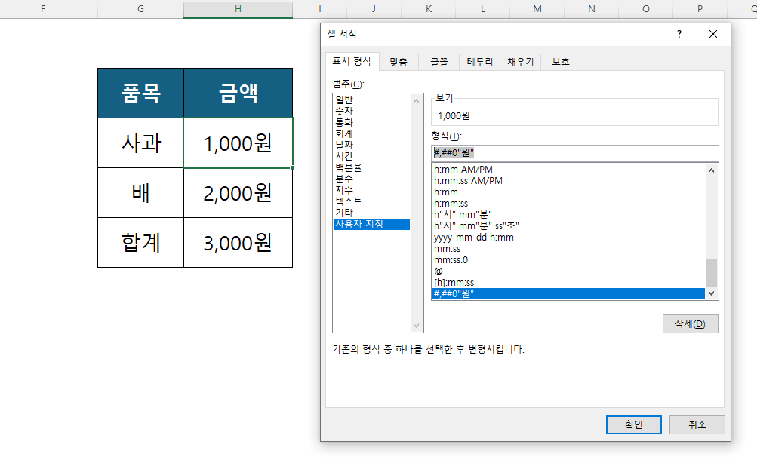Close the 셀 서식 dialog
This screenshot has width=757, height=472.
713,34
